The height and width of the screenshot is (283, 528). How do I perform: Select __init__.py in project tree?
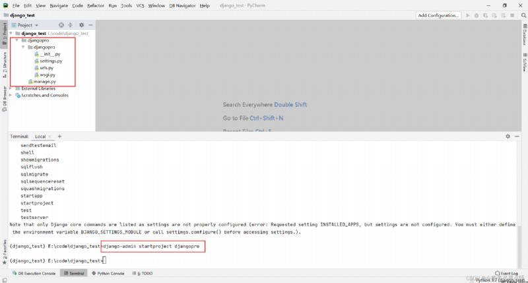tap(48, 54)
